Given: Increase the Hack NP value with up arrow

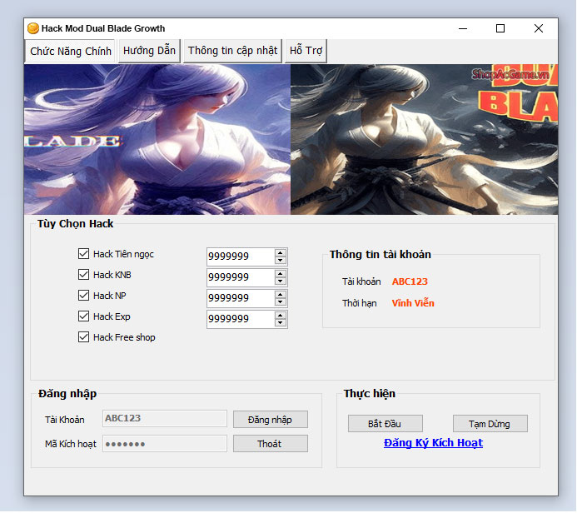Looking at the screenshot, I should tap(281, 295).
